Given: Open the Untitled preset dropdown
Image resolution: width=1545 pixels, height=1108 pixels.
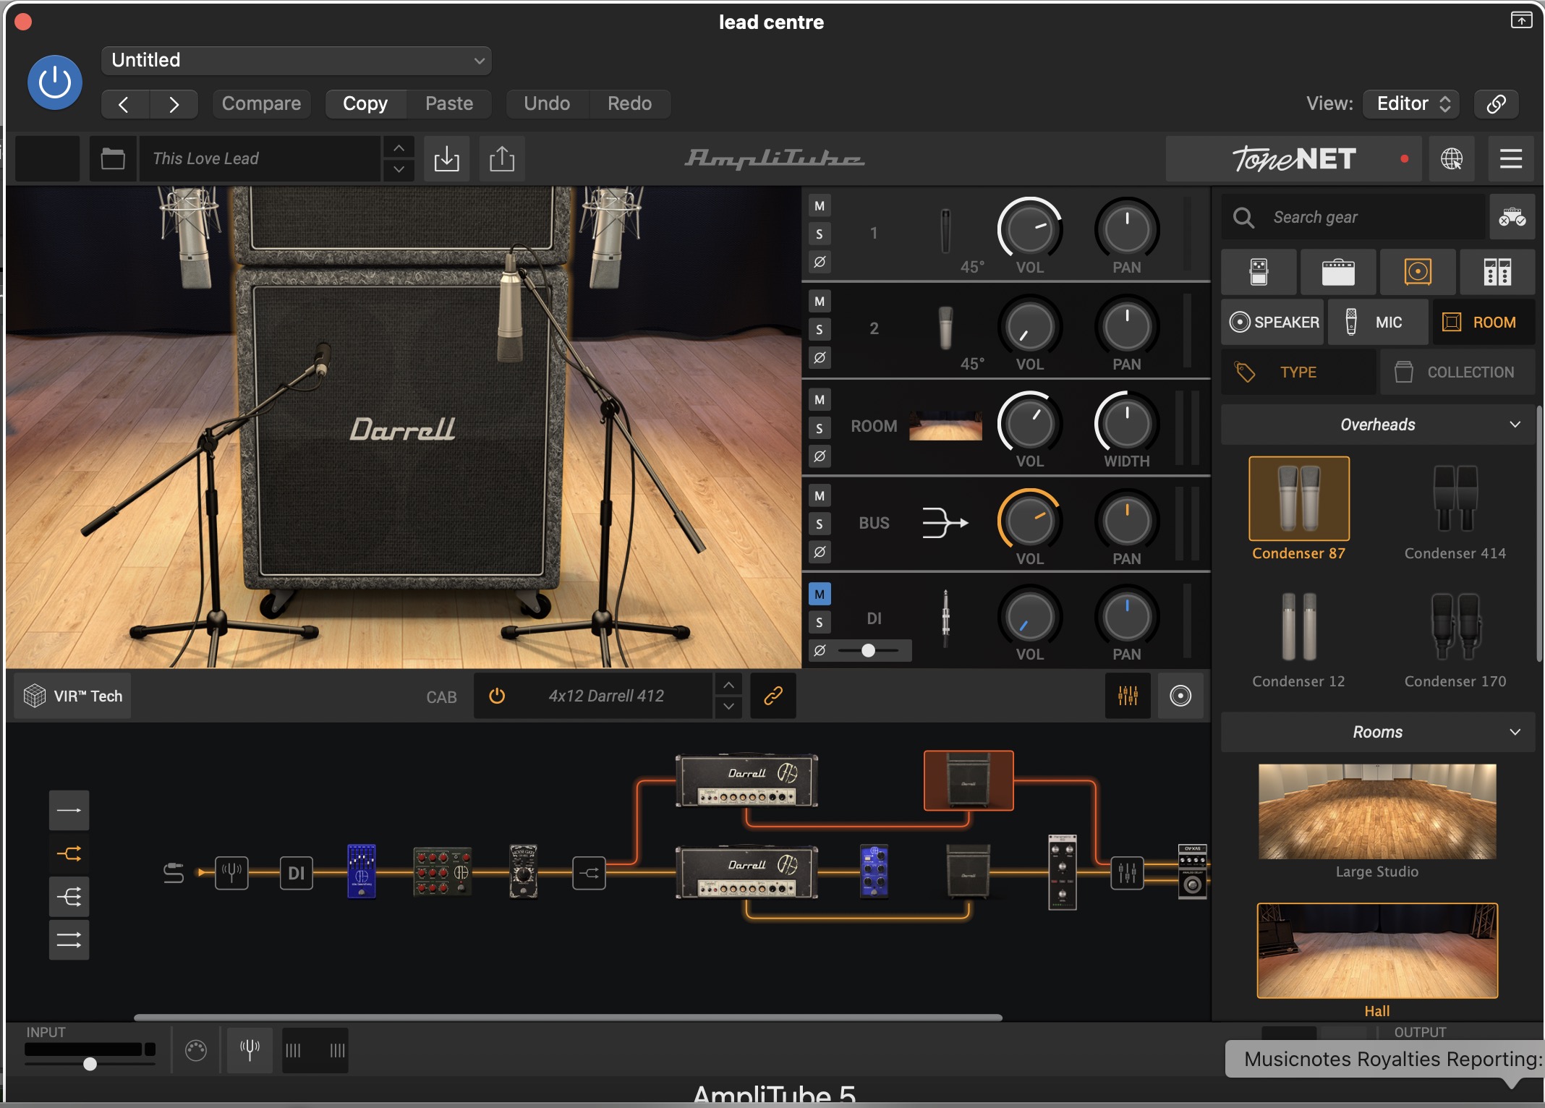Looking at the screenshot, I should click(x=297, y=61).
